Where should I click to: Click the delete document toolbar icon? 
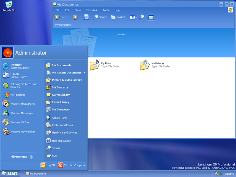86,17
